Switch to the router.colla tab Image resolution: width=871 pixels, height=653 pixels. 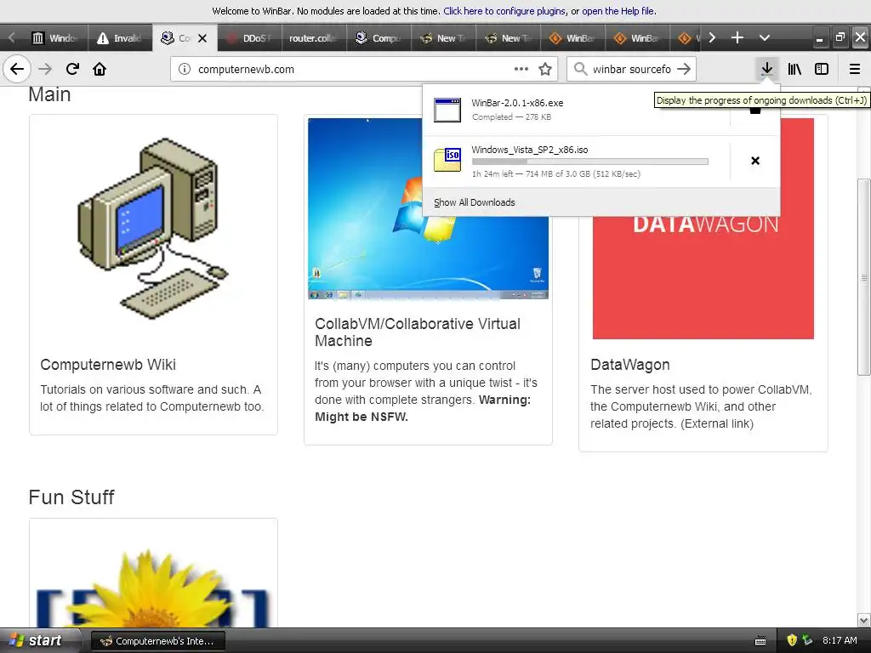click(314, 38)
